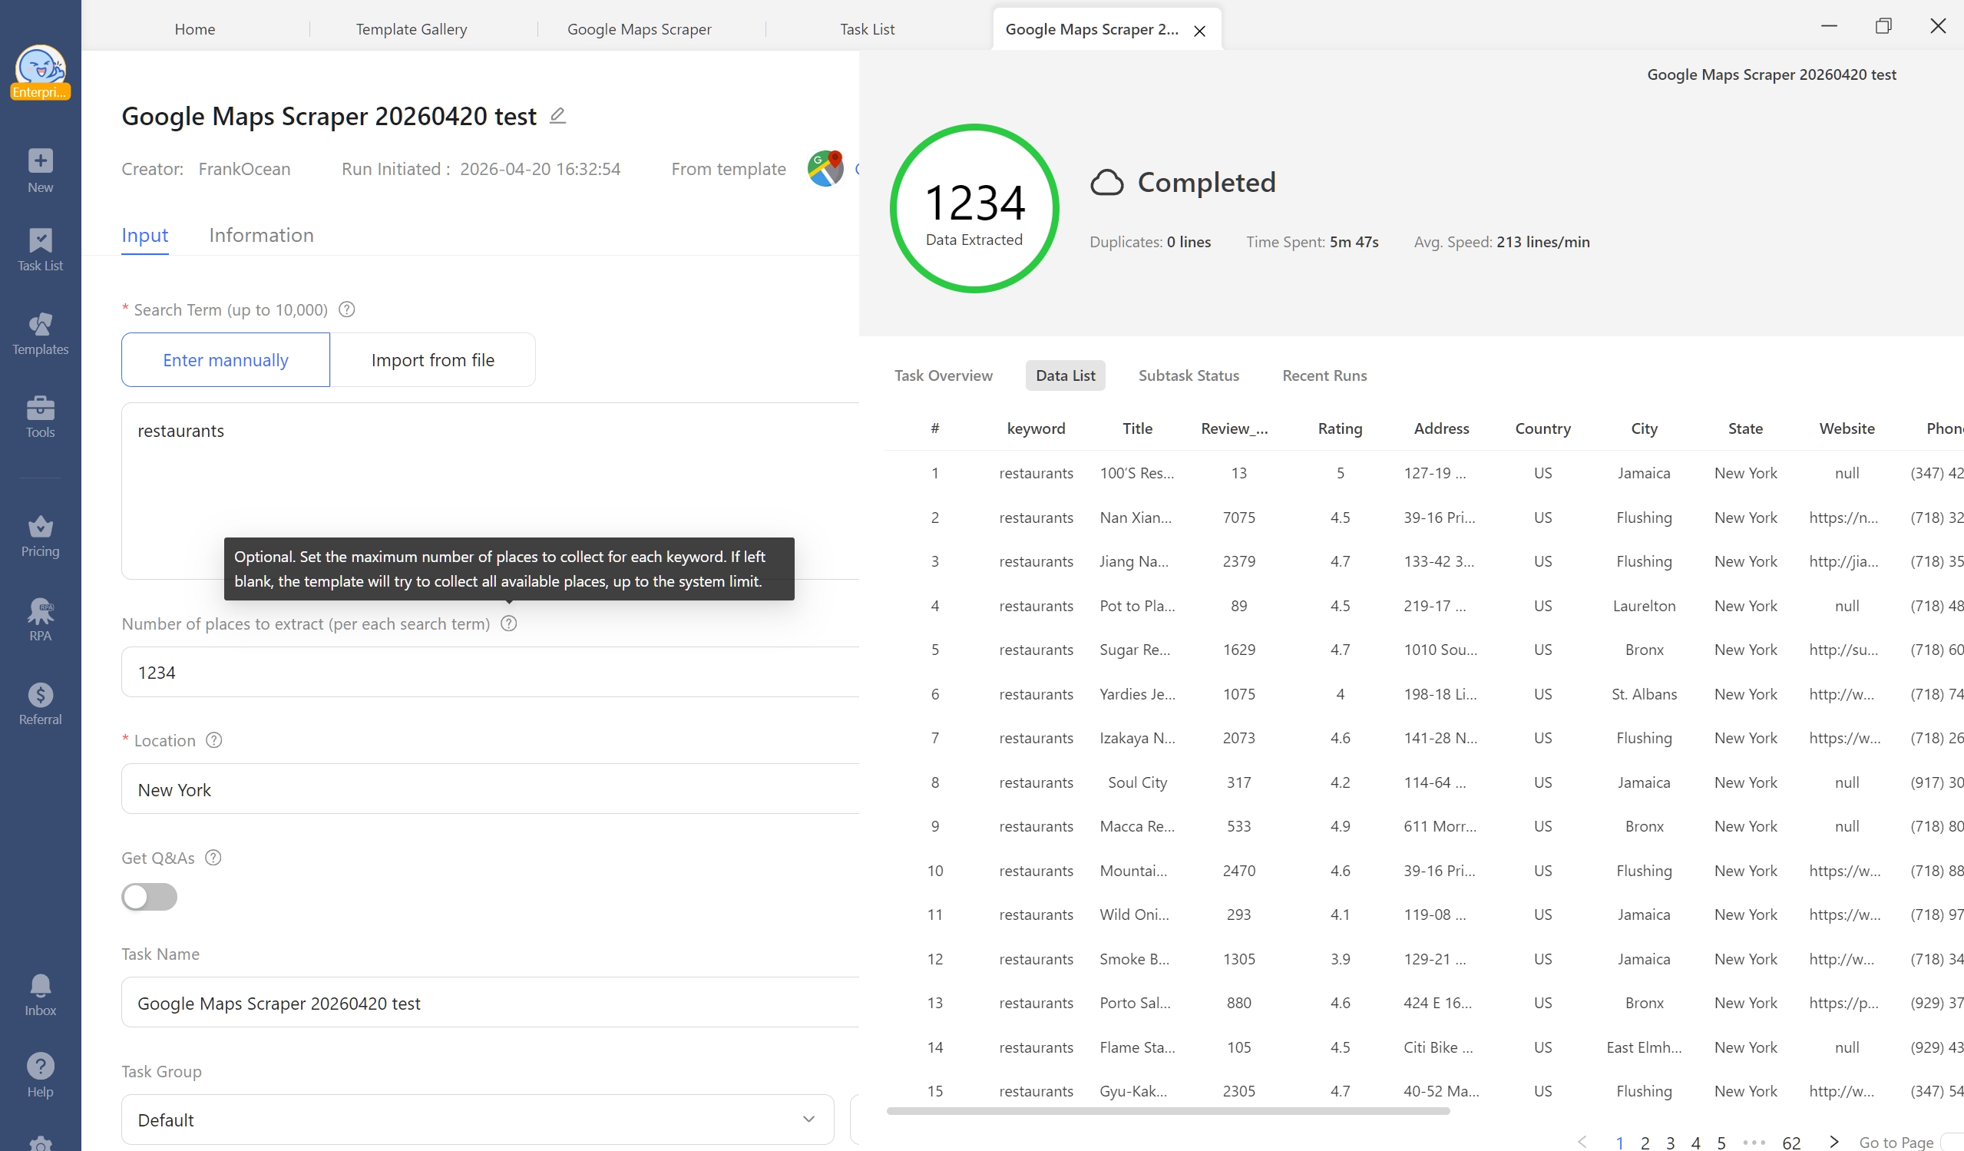The image size is (1964, 1151).
Task: Click address cell 'Citi Bike ...'
Action: (x=1438, y=1047)
